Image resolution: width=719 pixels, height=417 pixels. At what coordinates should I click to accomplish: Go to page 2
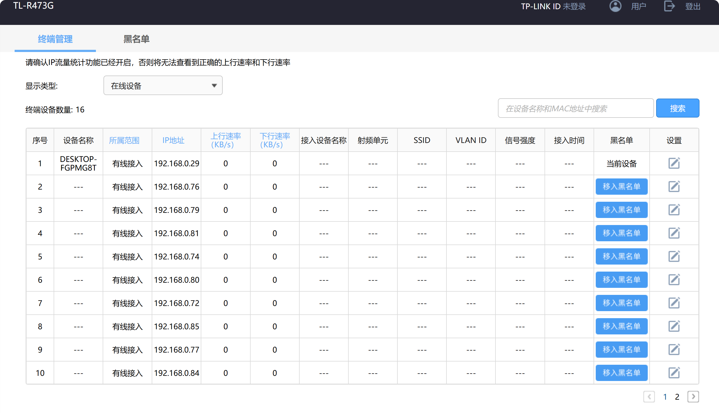pos(677,397)
